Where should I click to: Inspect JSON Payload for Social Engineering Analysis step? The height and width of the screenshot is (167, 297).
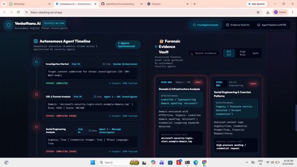[x=123, y=152]
